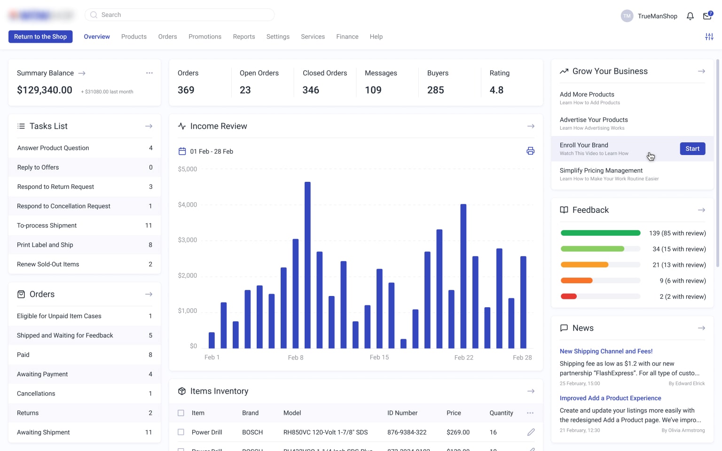
Task: Click the calendar icon next to date range
Action: point(182,151)
